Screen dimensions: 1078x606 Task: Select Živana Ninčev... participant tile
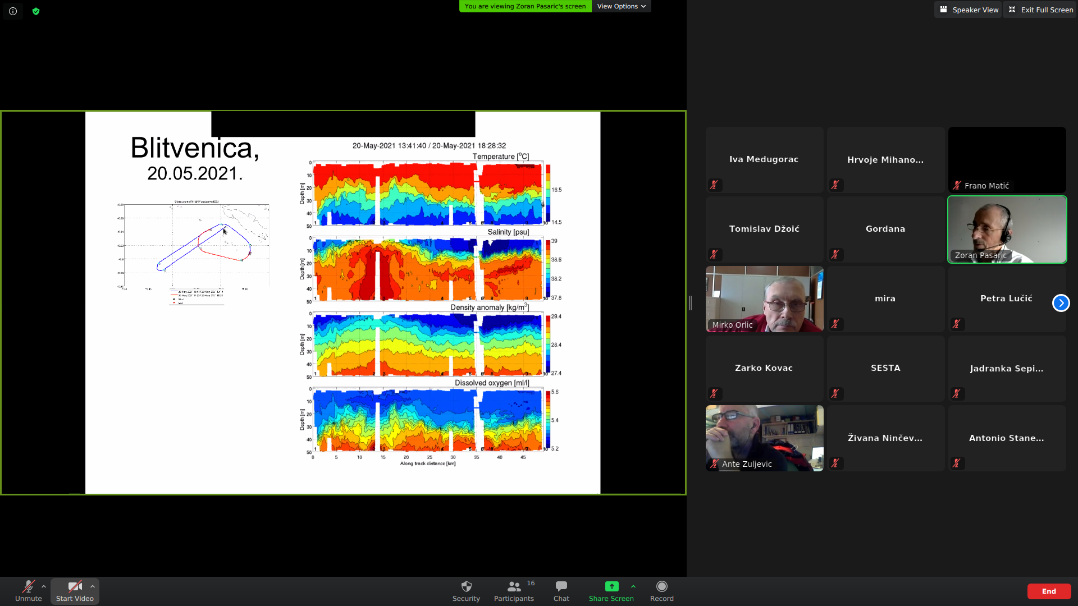tap(885, 438)
